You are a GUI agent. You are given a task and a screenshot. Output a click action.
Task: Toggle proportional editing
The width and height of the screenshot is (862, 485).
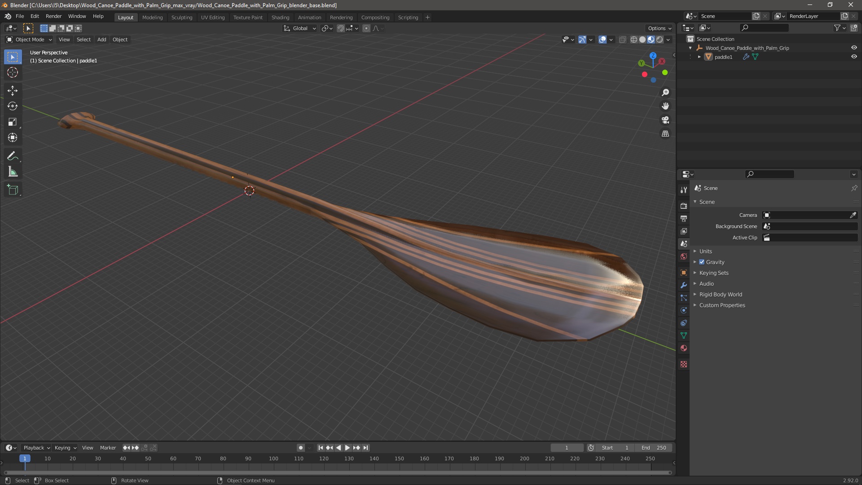pos(366,28)
